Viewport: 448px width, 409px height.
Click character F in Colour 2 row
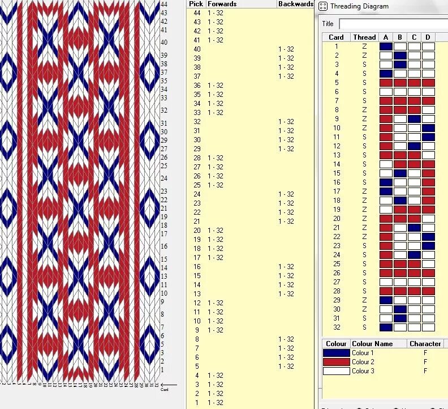[x=425, y=362]
